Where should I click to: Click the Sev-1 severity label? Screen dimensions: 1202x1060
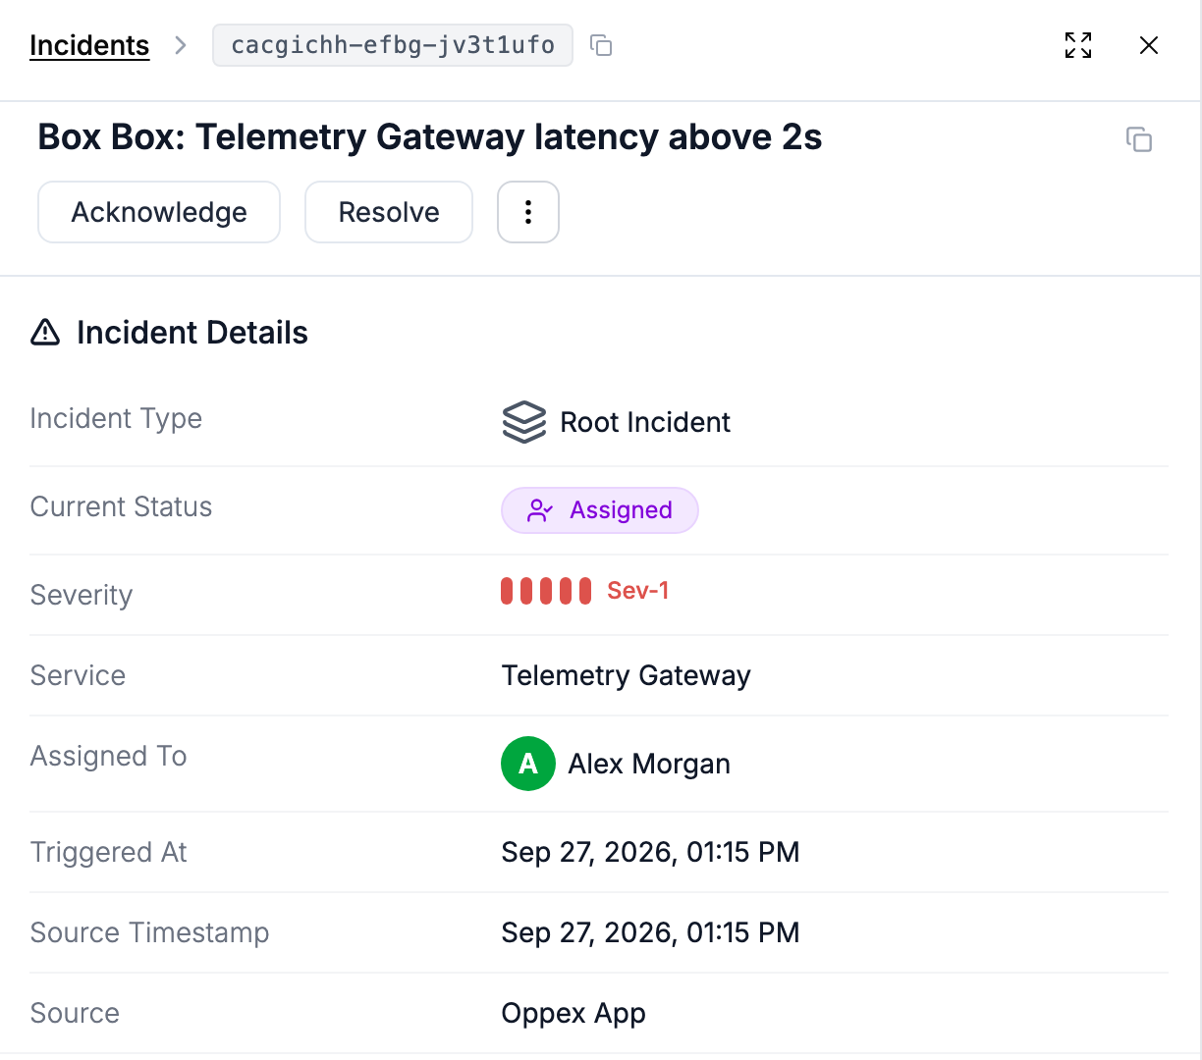638,590
